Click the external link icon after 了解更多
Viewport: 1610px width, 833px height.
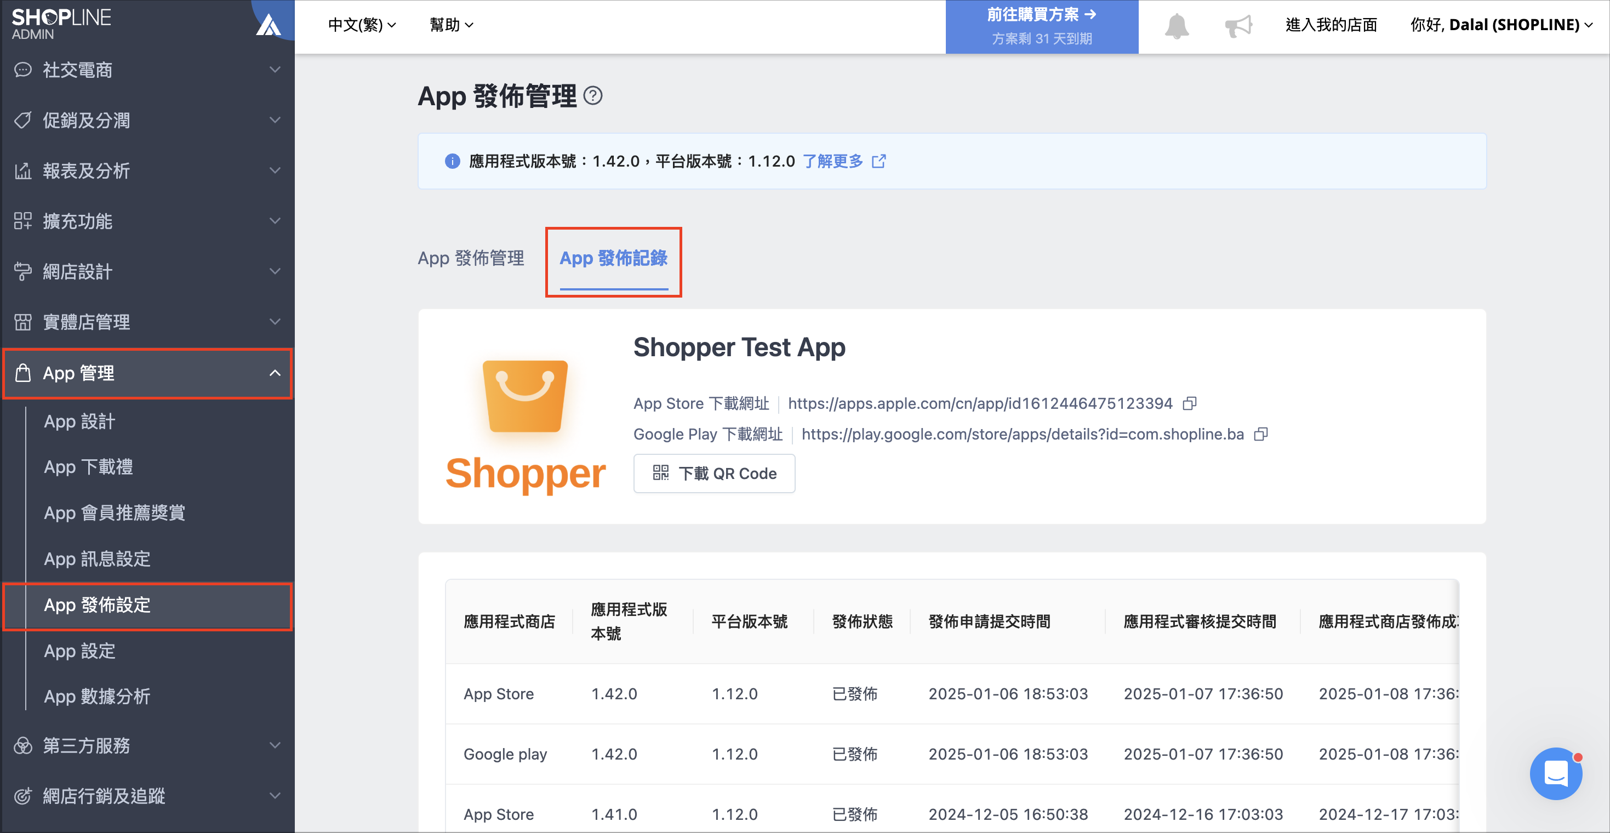(879, 161)
